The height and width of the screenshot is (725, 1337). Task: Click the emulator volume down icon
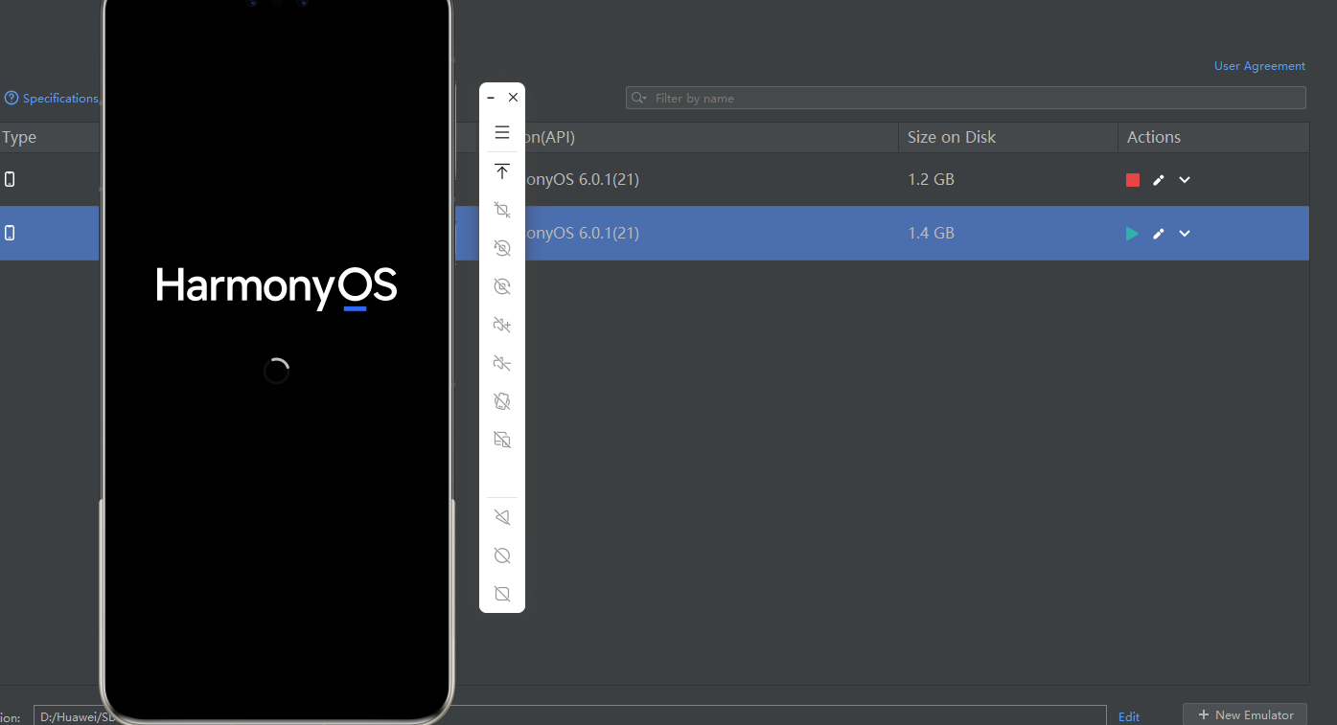click(502, 363)
